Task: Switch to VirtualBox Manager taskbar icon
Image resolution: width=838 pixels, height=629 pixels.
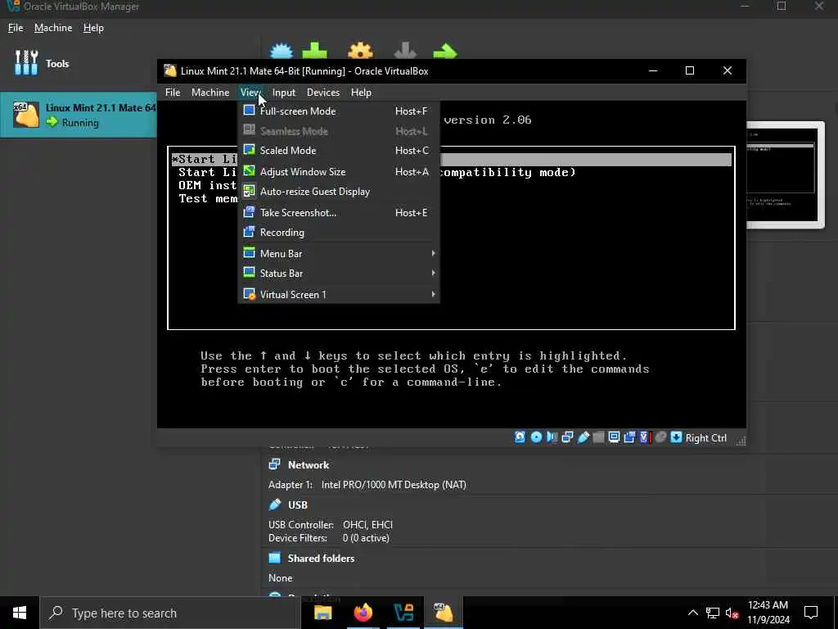Action: (x=403, y=613)
